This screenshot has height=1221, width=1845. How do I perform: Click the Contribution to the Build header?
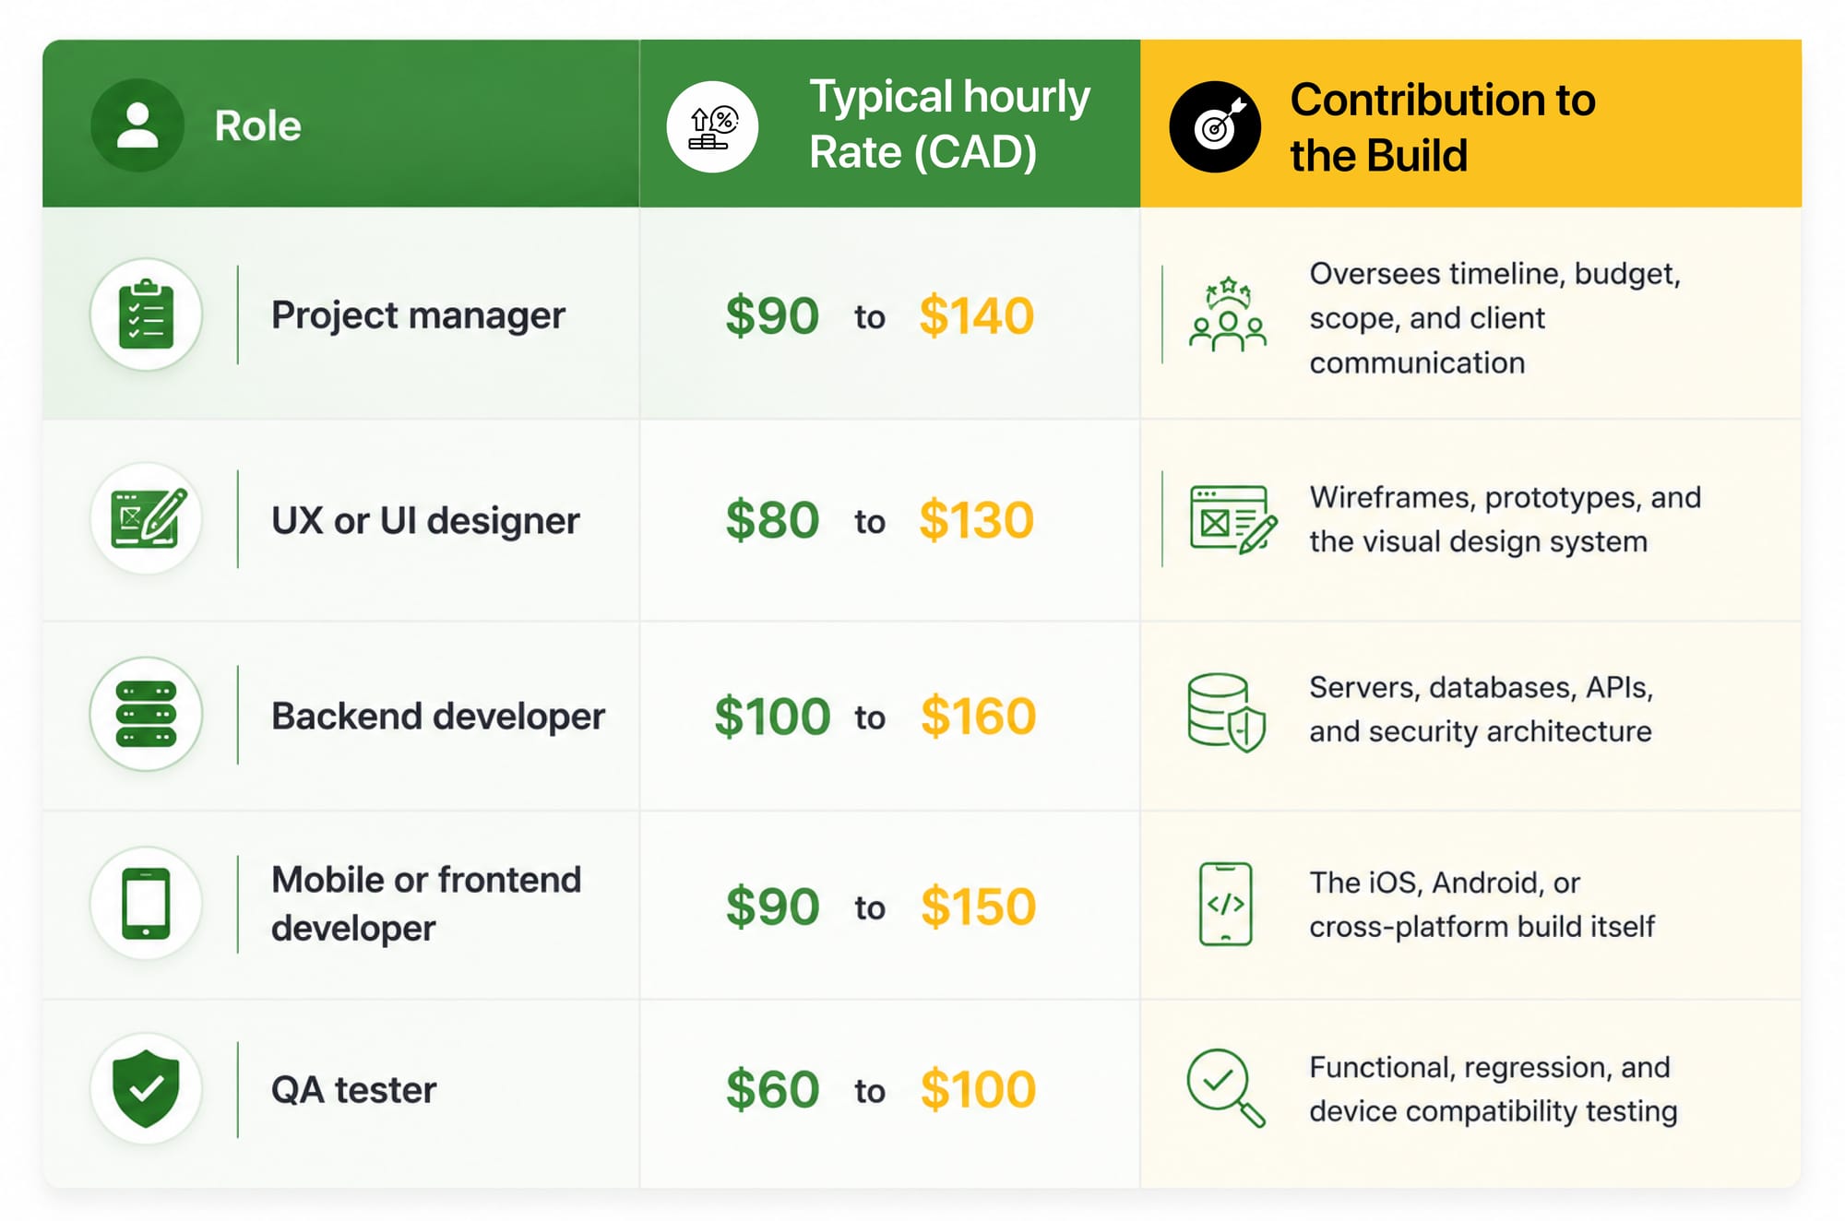point(1442,127)
